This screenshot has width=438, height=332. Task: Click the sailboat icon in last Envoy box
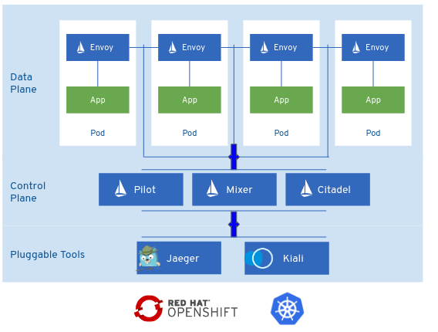(x=356, y=47)
